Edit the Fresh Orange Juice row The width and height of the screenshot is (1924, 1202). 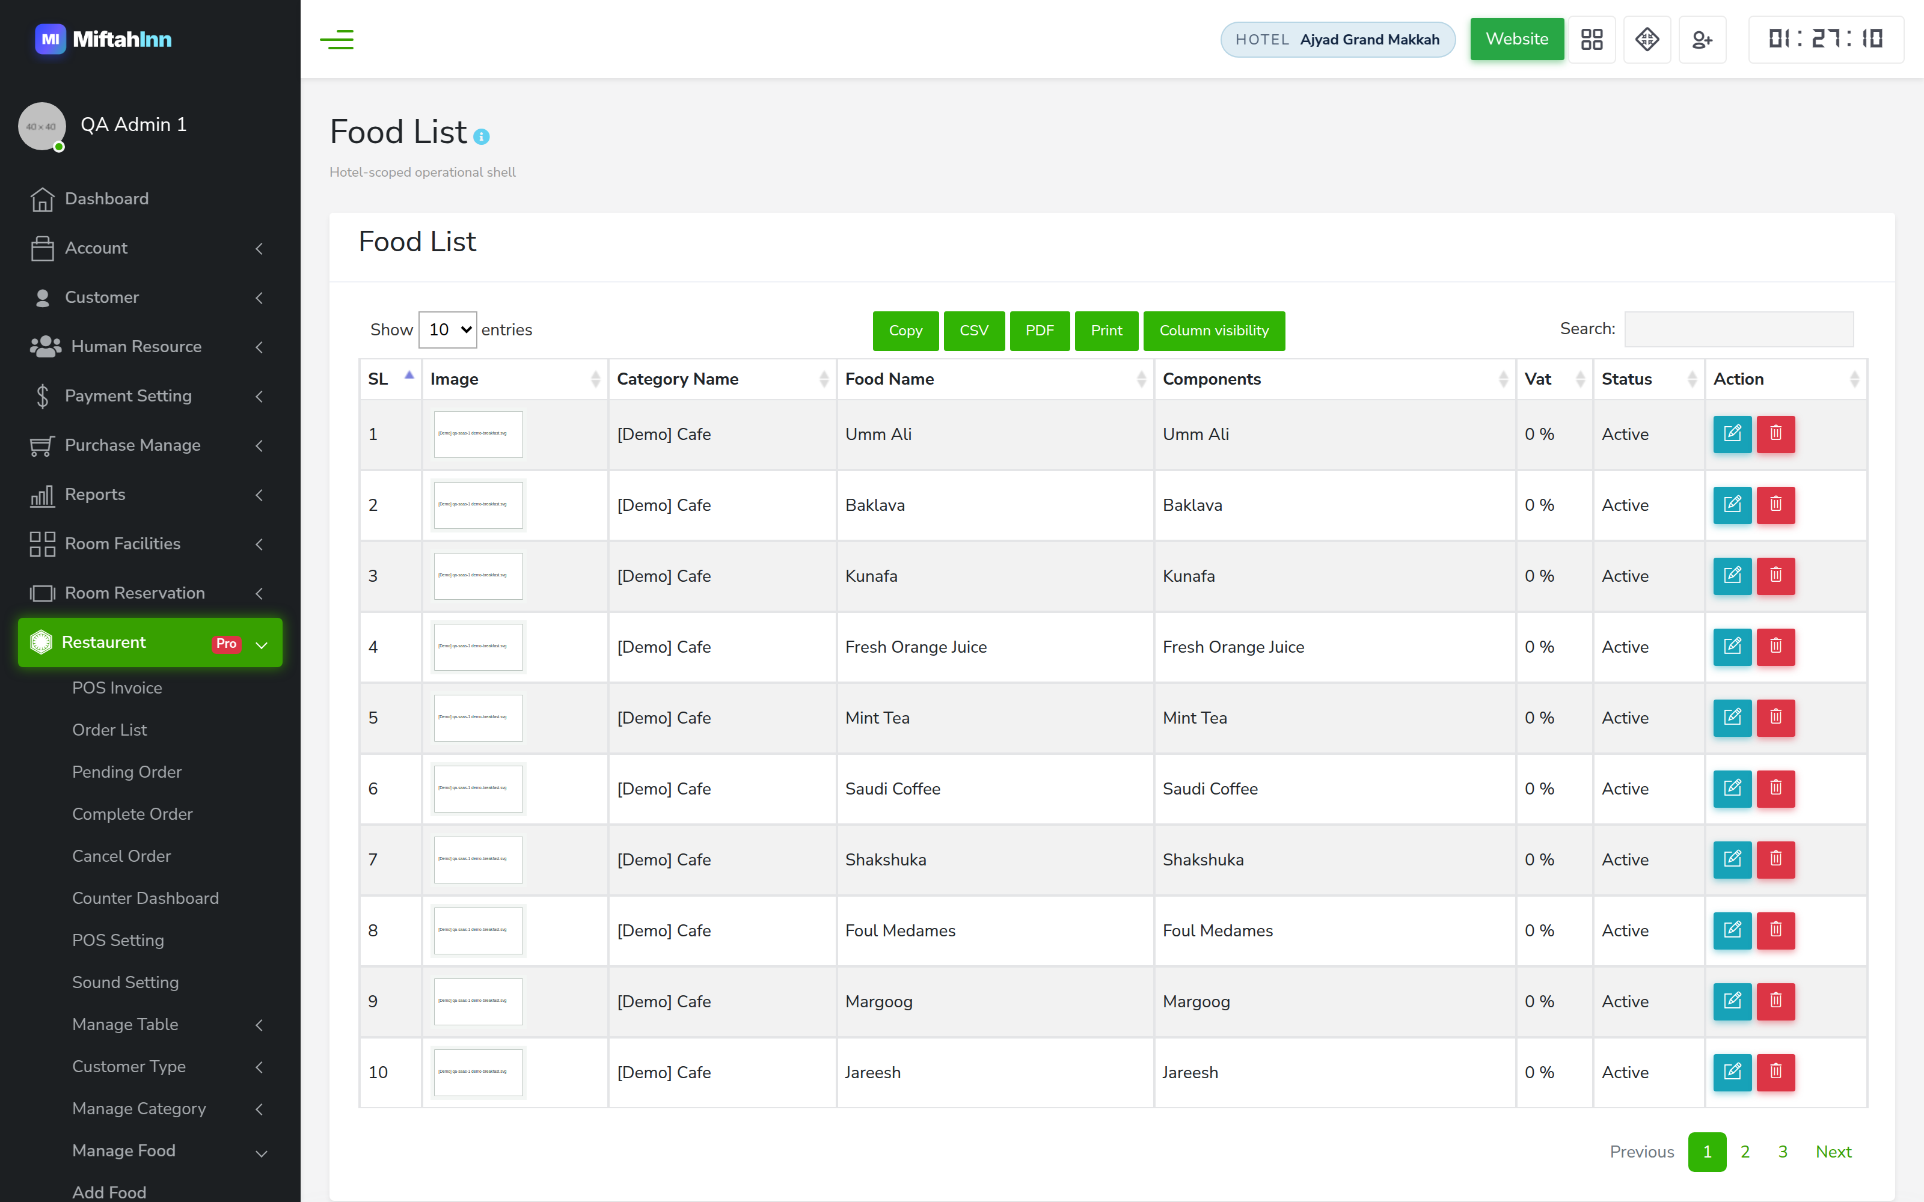1732,646
